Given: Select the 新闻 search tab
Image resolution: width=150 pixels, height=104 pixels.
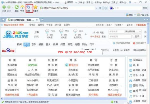Looking at the screenshot, I should pos(19,44).
